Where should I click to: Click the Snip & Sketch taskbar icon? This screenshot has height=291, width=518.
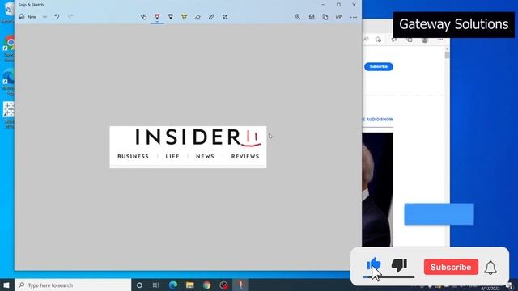coord(241,285)
